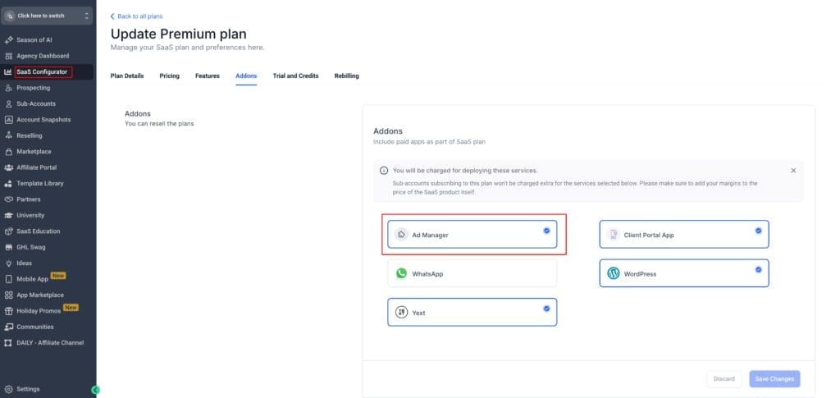Viewport: 840px width, 398px height.
Task: Switch to the Pricing tab
Action: click(169, 76)
